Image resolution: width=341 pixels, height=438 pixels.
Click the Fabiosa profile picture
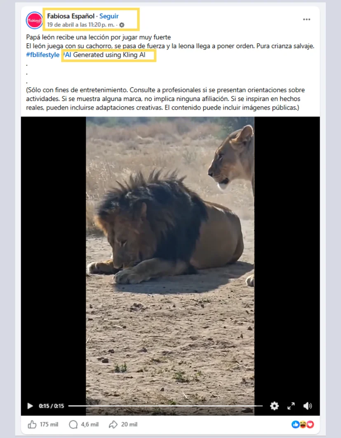pos(34,20)
